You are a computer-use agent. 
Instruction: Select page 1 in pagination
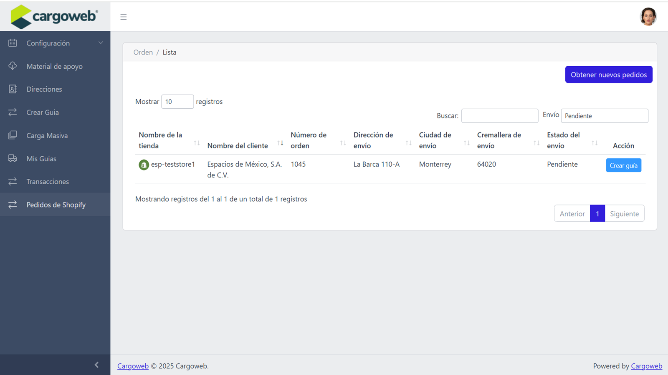click(597, 214)
